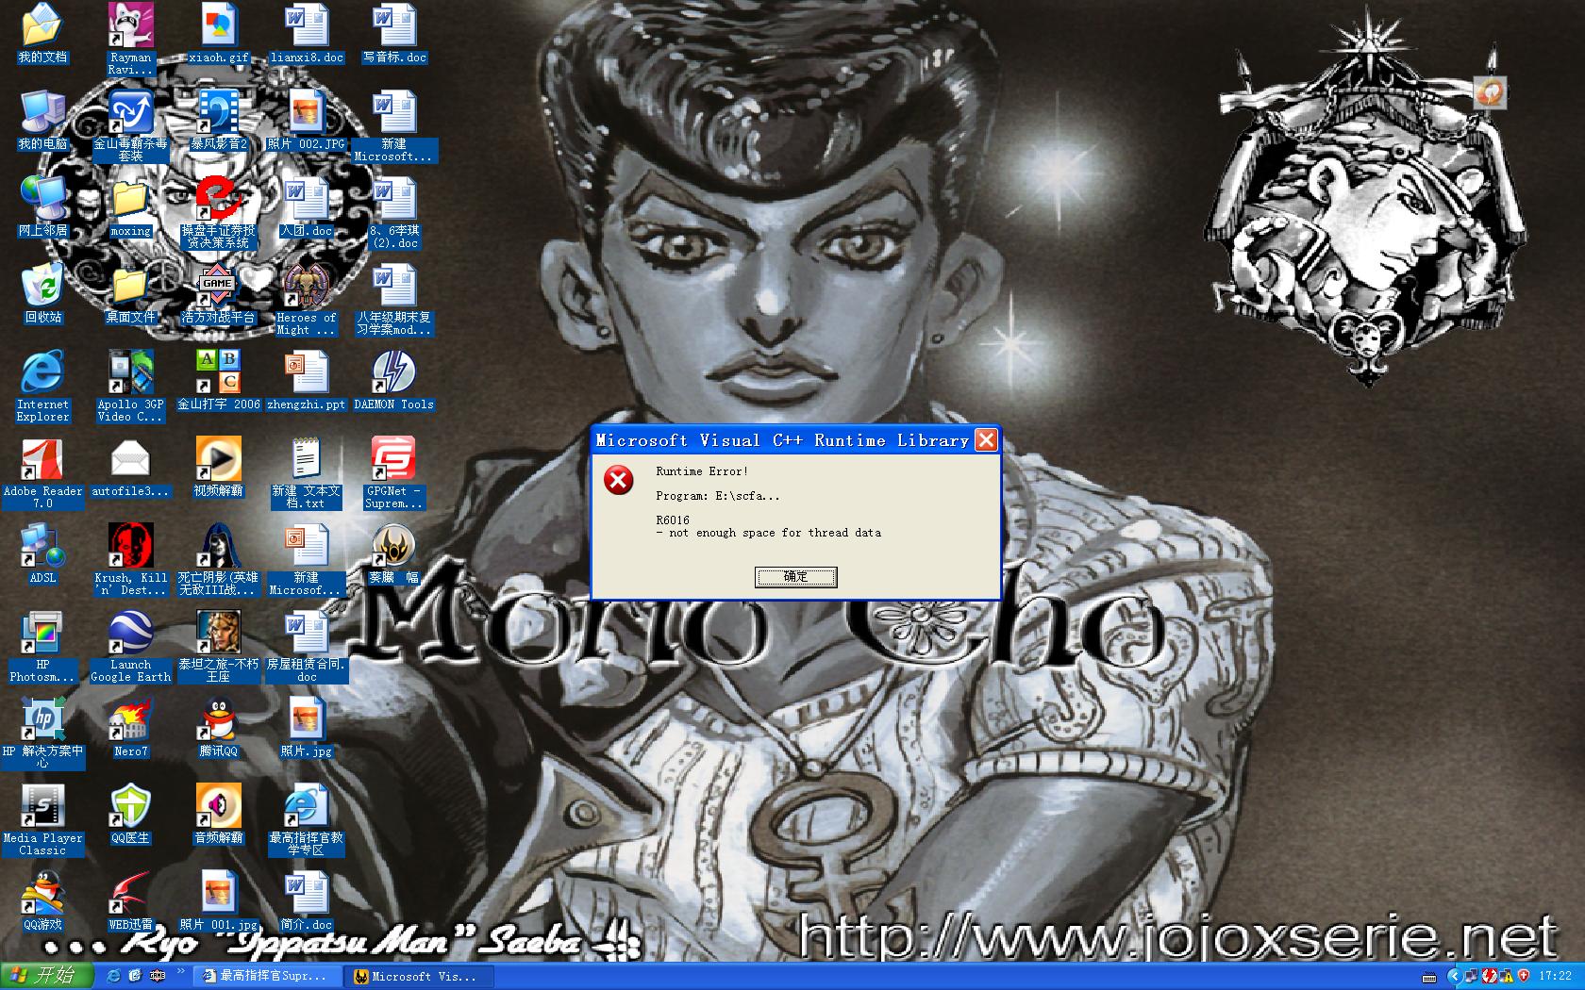This screenshot has height=990, width=1585.
Task: Select the Launch Google Earth shortcut
Action: 130,647
